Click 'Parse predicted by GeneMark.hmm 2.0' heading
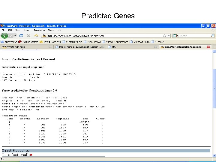 coord(29,91)
